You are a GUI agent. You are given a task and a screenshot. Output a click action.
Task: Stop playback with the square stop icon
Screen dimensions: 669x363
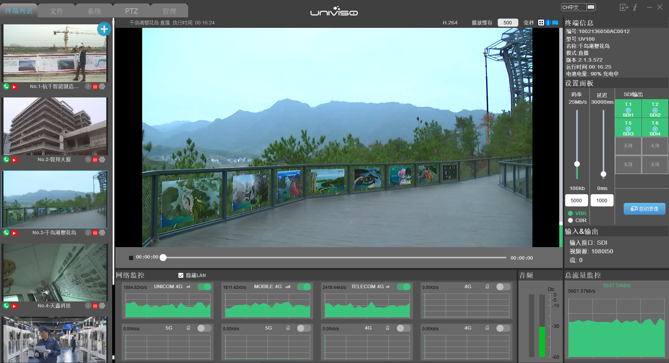click(131, 258)
